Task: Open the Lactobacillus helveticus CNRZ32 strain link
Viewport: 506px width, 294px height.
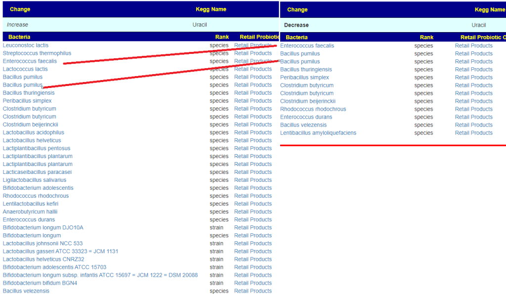Action: tap(43, 259)
